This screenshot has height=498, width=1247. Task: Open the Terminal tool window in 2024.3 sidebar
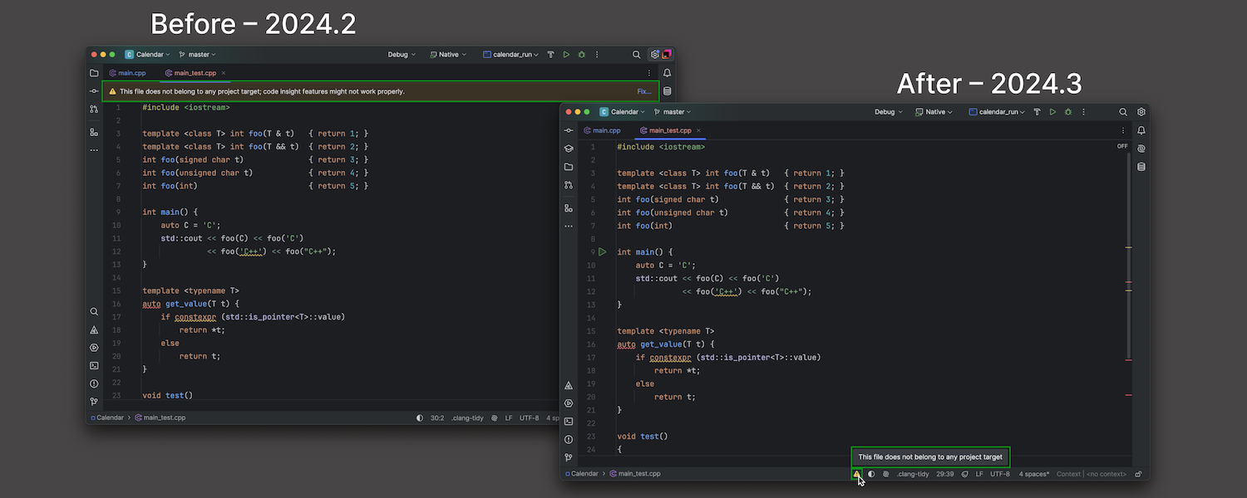pos(569,422)
